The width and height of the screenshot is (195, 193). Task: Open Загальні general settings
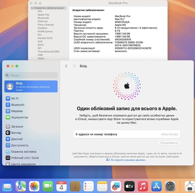click(x=14, y=126)
